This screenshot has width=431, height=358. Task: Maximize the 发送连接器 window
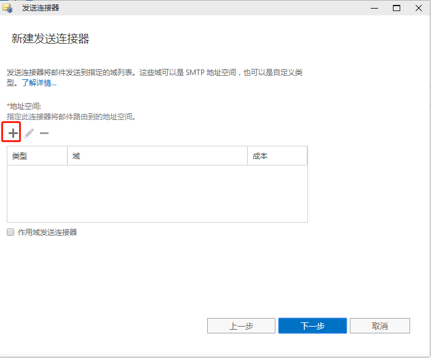(397, 8)
